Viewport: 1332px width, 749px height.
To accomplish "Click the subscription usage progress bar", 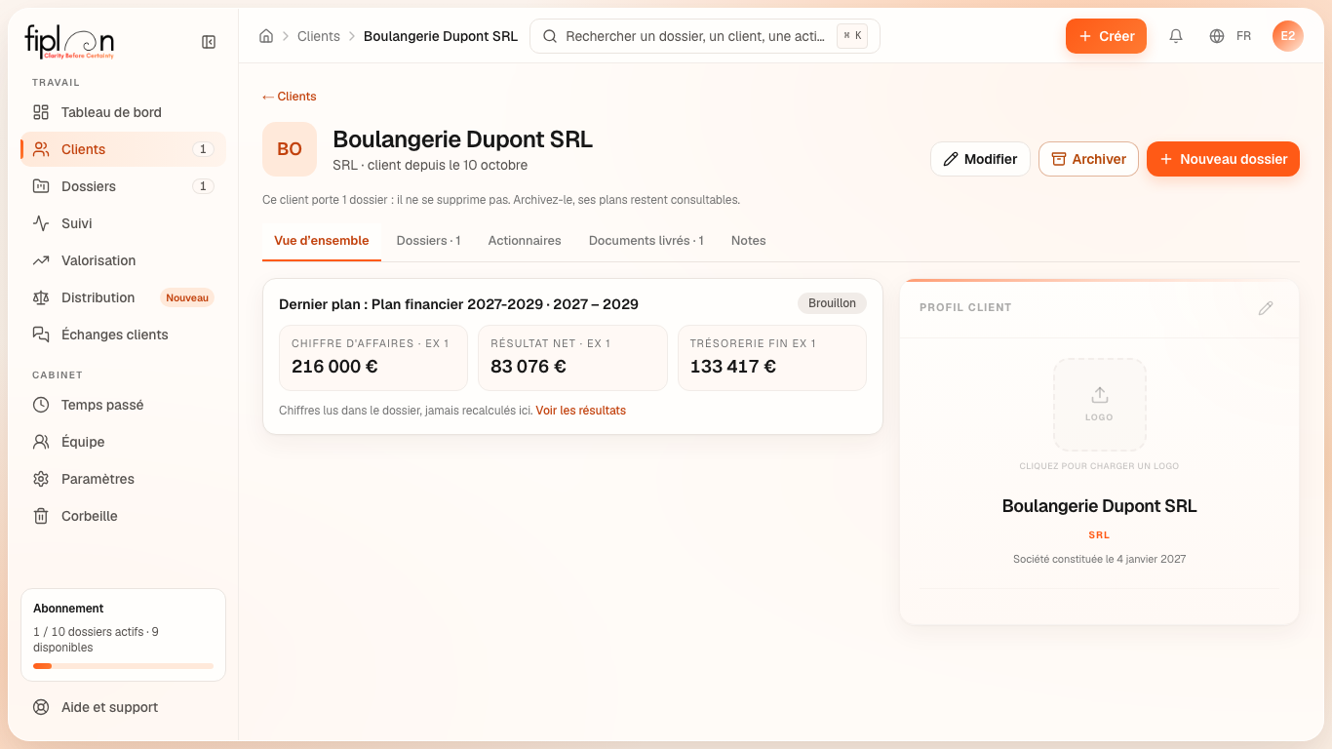I will [x=123, y=666].
